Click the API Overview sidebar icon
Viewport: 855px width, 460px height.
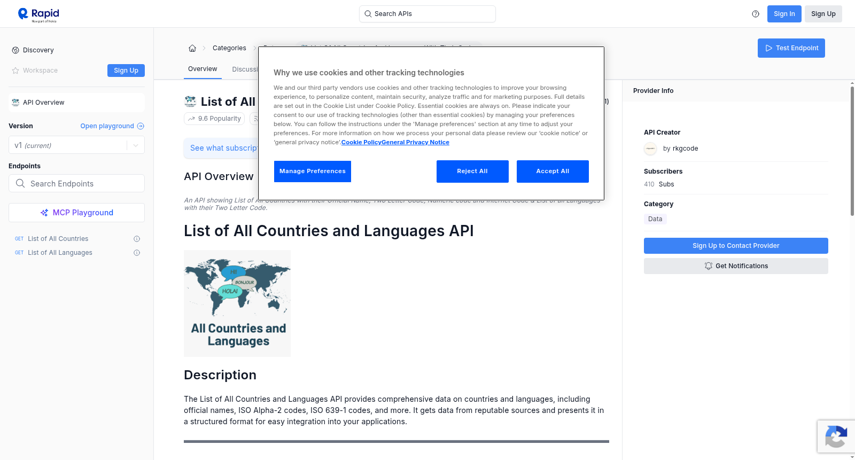15,103
